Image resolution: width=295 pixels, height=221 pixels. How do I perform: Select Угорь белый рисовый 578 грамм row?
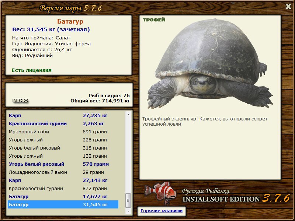[63, 164]
